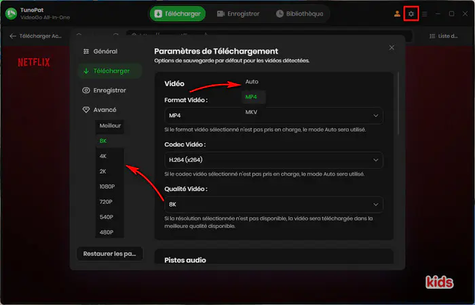Choose MKV from format options
This screenshot has height=305, width=475.
(252, 112)
